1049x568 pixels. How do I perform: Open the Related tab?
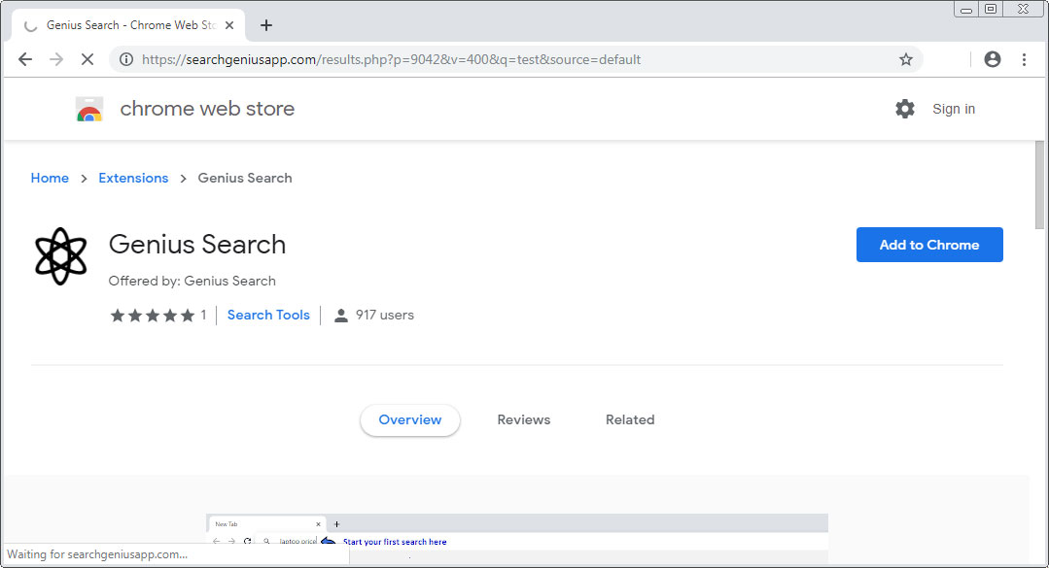click(x=629, y=419)
